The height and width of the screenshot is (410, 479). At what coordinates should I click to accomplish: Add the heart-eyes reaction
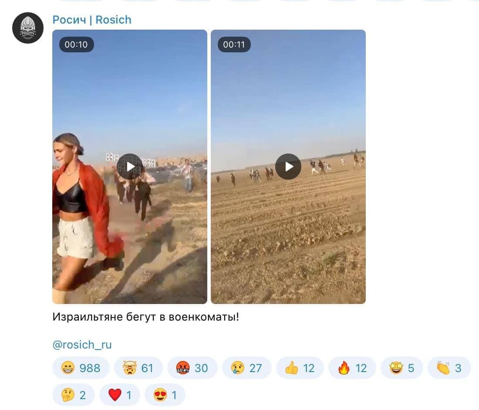(x=165, y=395)
